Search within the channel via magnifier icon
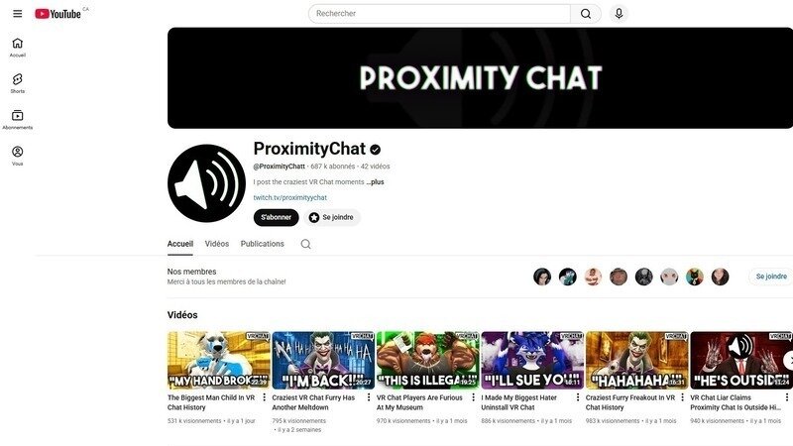The height and width of the screenshot is (446, 793). (305, 244)
